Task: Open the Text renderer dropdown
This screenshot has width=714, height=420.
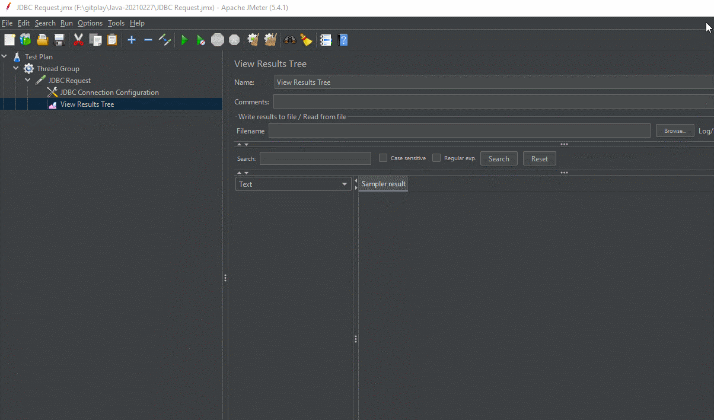Action: click(294, 184)
